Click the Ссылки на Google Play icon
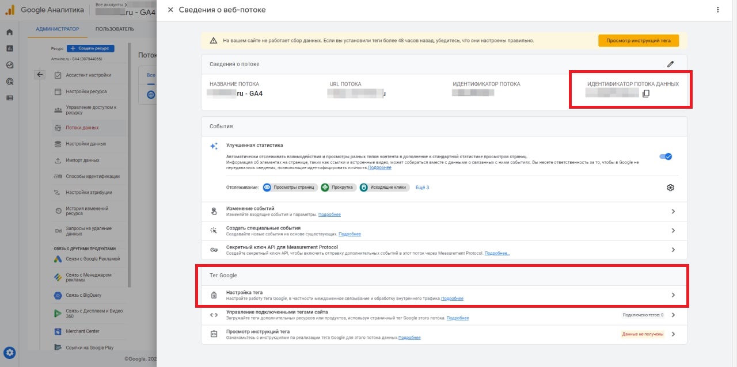This screenshot has height=367, width=737. point(58,347)
